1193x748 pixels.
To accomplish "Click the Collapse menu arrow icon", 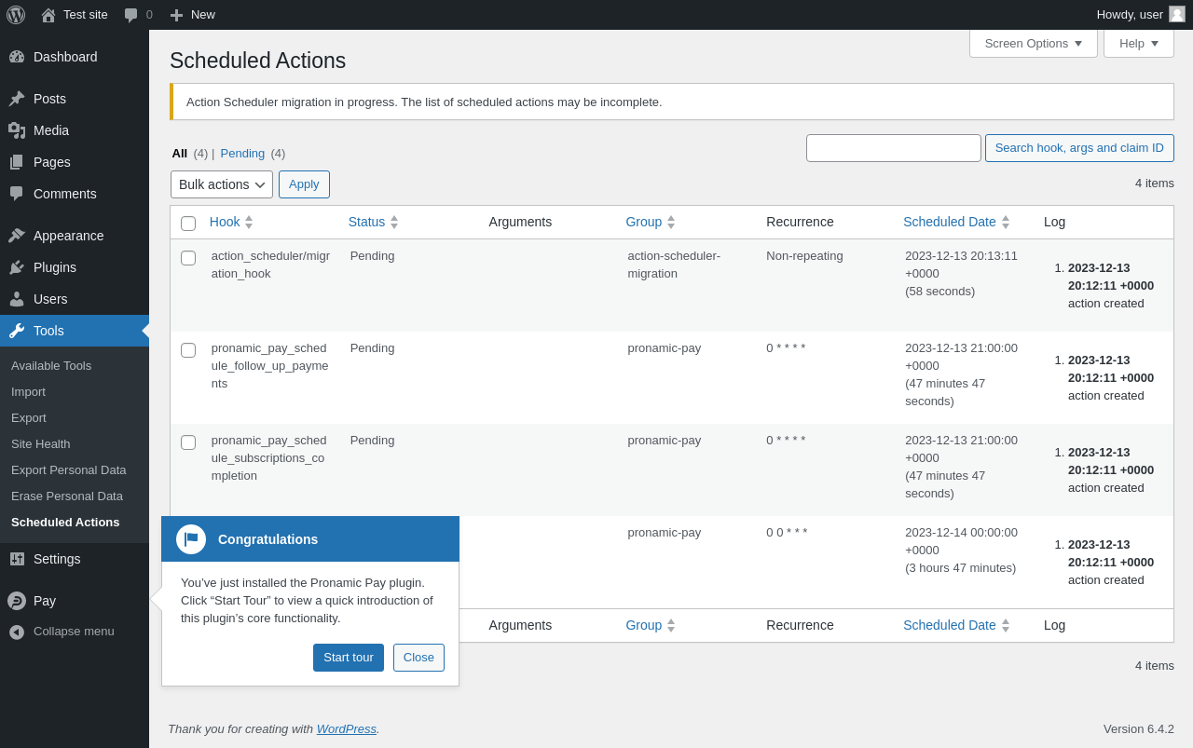I will pos(17,632).
